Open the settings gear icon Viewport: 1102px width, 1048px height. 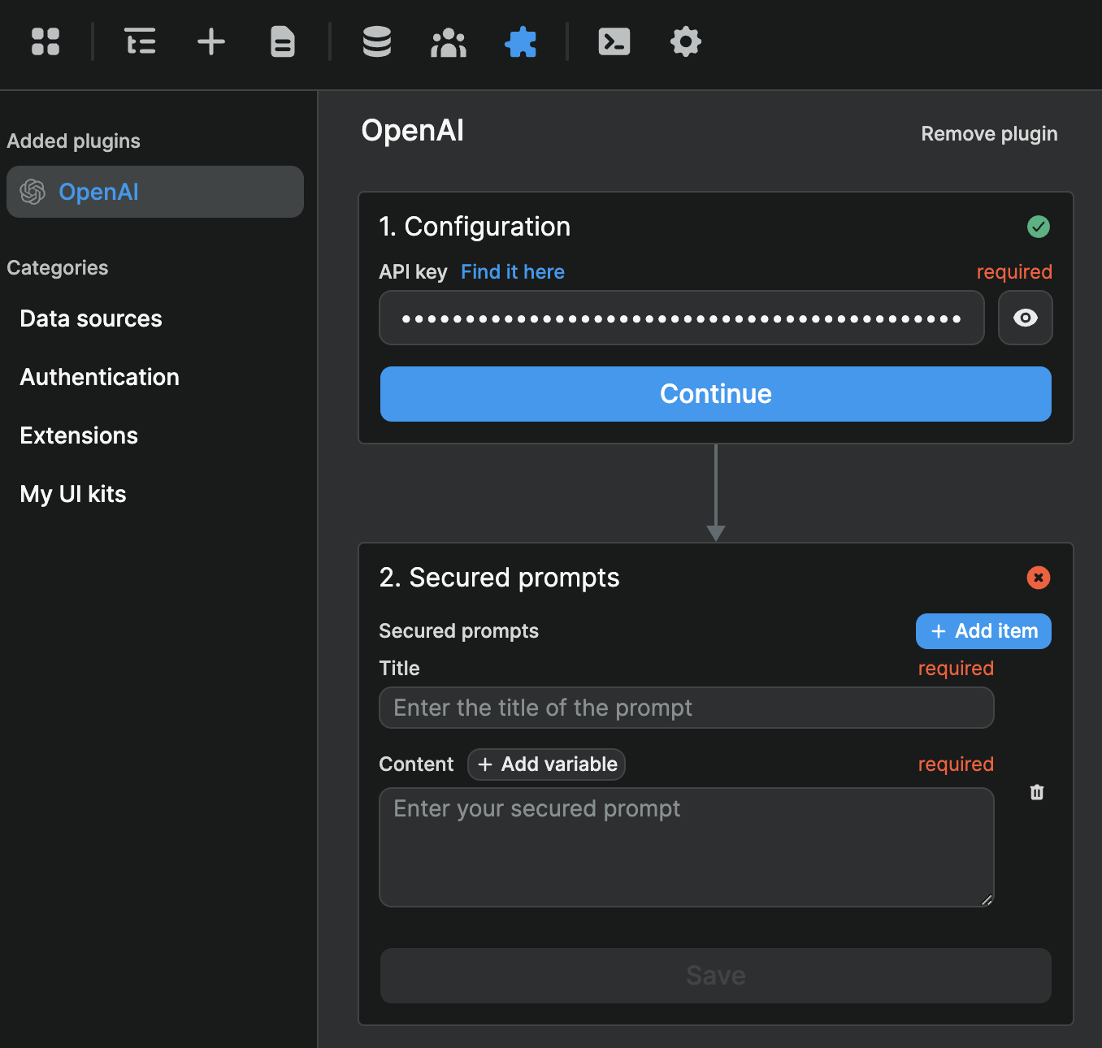pos(685,41)
